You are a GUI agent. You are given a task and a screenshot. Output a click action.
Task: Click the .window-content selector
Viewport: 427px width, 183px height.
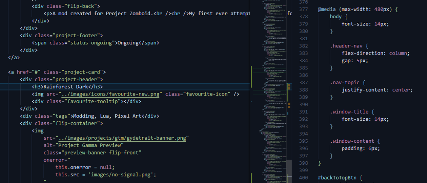(x=352, y=141)
